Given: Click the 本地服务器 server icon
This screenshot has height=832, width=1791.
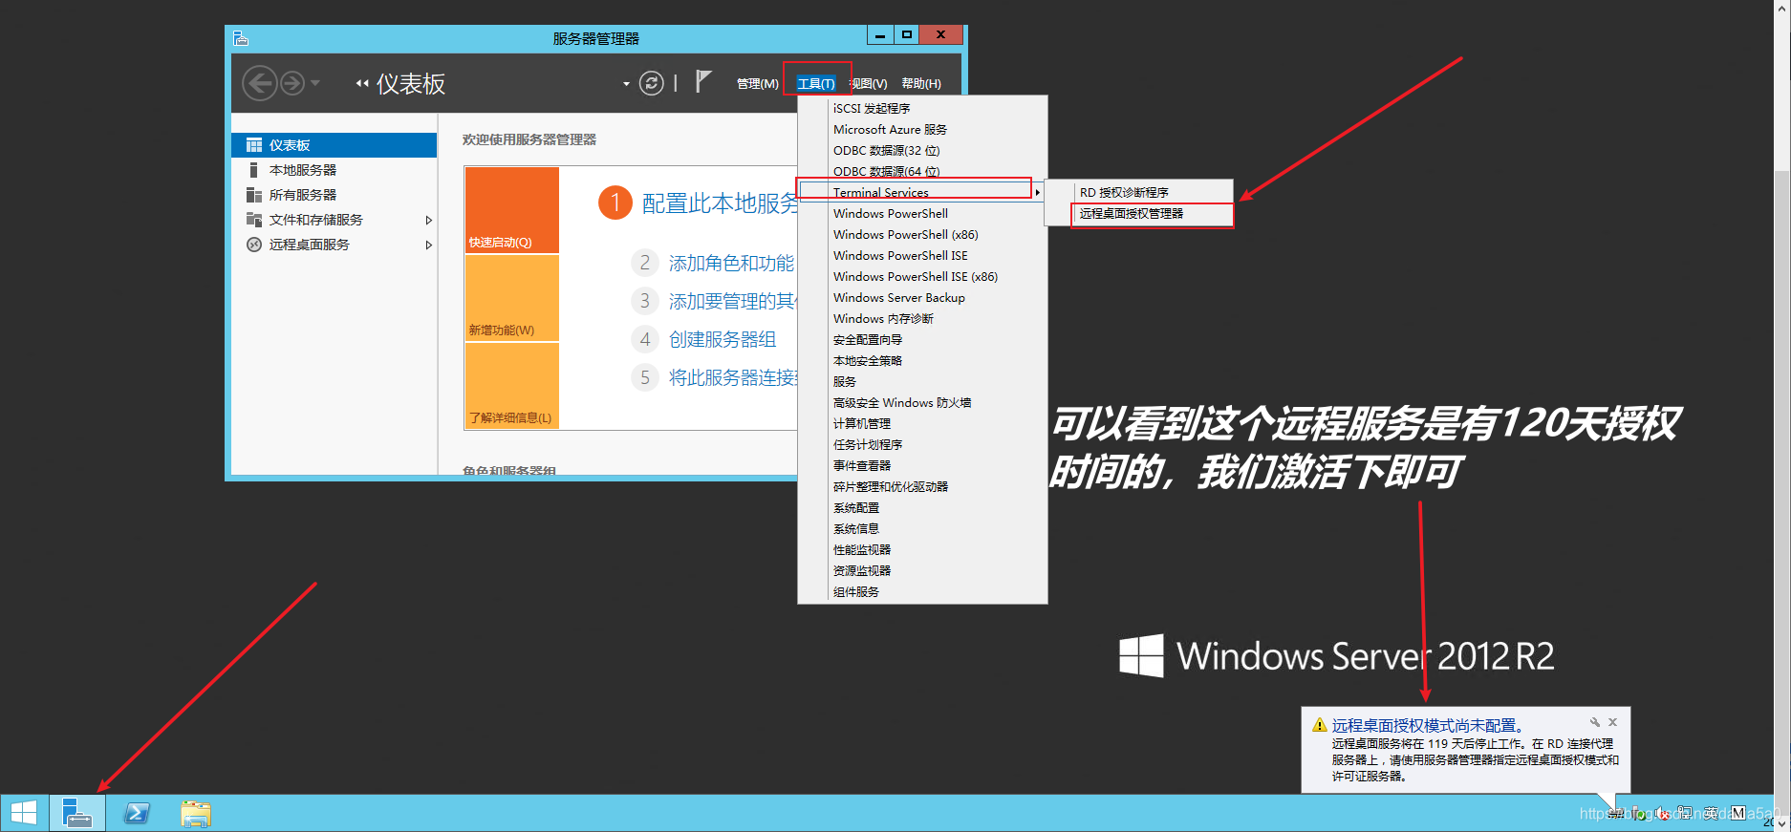Looking at the screenshot, I should [253, 170].
